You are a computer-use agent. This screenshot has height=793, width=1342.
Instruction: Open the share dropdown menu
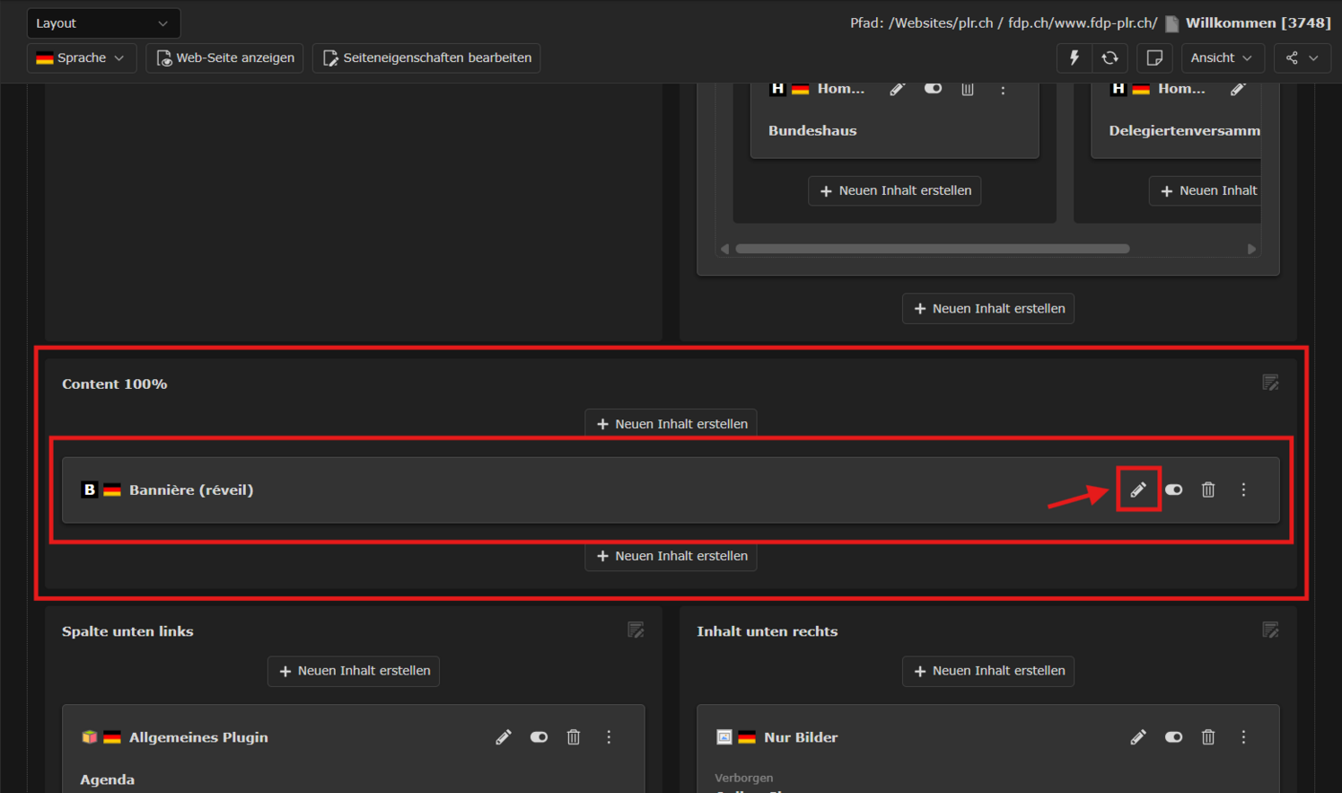(x=1302, y=57)
